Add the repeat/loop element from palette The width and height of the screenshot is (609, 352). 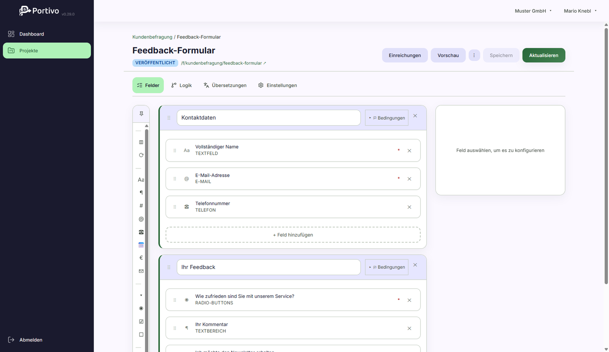(x=141, y=155)
